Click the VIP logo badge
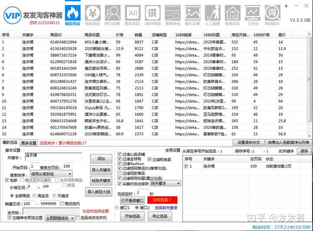Screen dimensions: 313x231 click(x=12, y=15)
